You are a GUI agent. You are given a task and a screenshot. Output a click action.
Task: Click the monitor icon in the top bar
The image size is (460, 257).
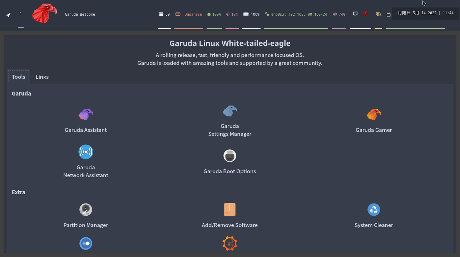click(355, 14)
